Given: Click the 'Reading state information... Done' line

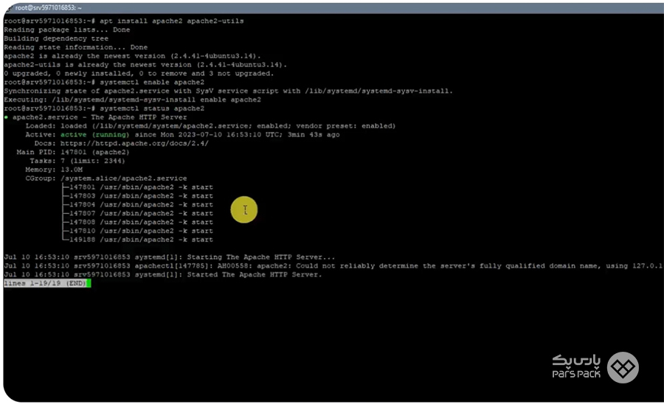Looking at the screenshot, I should (76, 47).
